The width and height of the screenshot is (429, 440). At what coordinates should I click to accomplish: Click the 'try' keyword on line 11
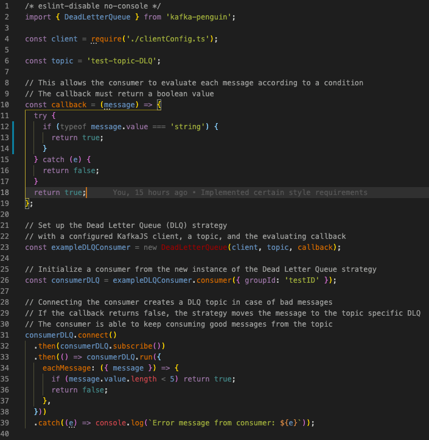coord(40,116)
